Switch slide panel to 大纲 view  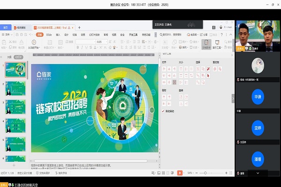tap(9, 57)
